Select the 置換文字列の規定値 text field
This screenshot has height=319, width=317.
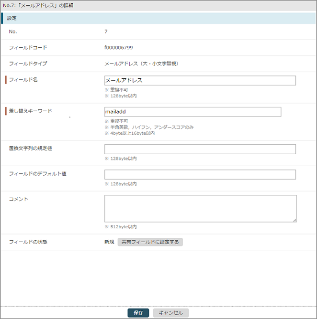coord(200,149)
